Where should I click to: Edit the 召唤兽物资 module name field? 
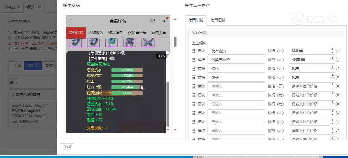click(236, 60)
